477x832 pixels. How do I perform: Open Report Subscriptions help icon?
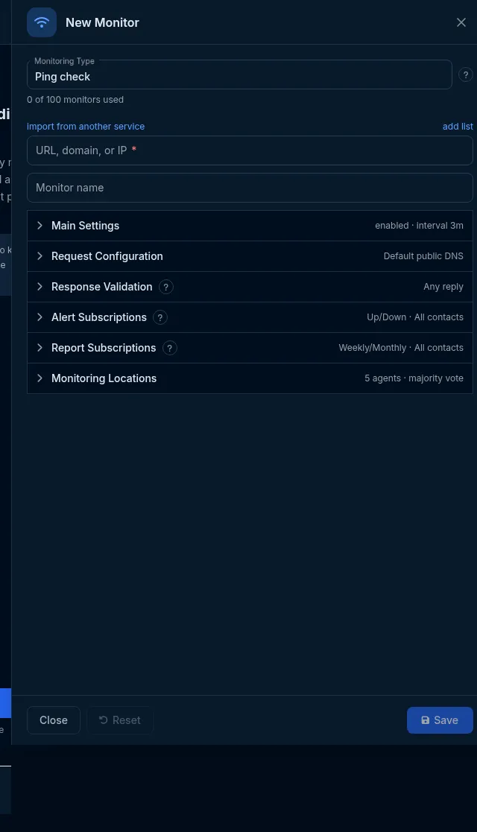tap(169, 348)
